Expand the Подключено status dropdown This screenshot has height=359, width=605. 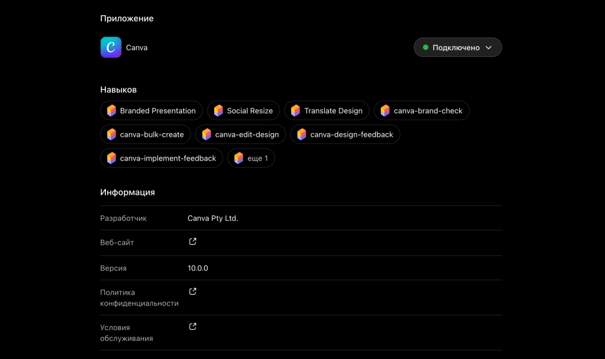(457, 47)
